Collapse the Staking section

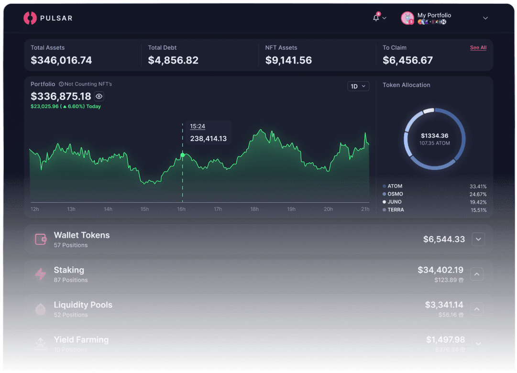click(477, 274)
